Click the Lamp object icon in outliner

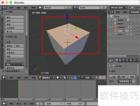[x=116, y=34]
